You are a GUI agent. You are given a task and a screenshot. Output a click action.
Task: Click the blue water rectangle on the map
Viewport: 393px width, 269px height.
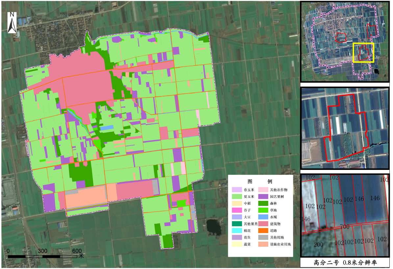point(107,128)
